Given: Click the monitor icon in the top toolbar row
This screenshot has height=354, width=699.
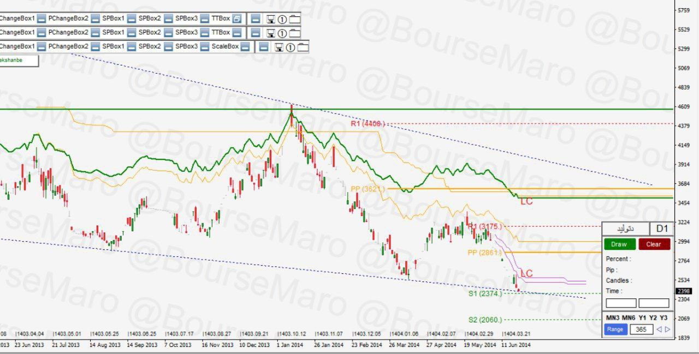Looking at the screenshot, I should [x=270, y=19].
